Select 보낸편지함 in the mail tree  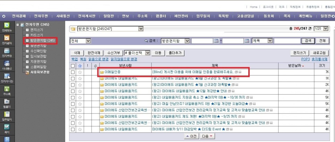point(38,46)
